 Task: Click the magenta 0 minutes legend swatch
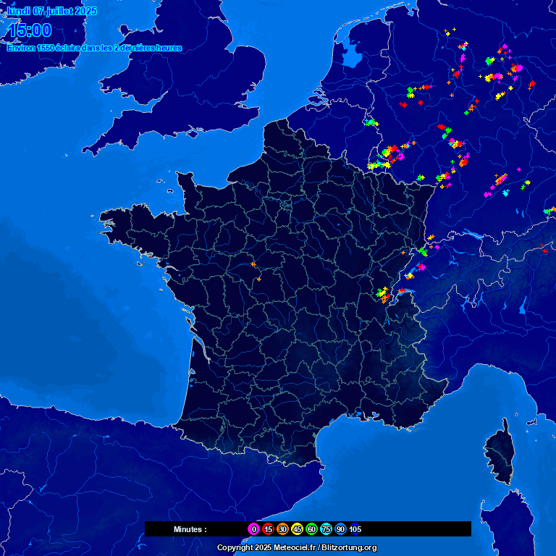[x=253, y=529]
